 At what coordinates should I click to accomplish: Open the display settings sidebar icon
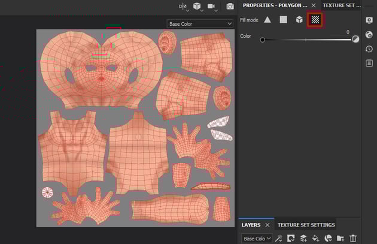coord(369,20)
